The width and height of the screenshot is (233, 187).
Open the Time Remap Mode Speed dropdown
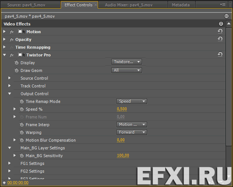(x=132, y=101)
